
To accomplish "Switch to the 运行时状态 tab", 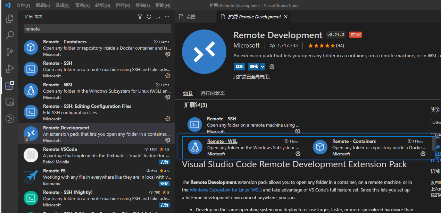I will tap(213, 93).
